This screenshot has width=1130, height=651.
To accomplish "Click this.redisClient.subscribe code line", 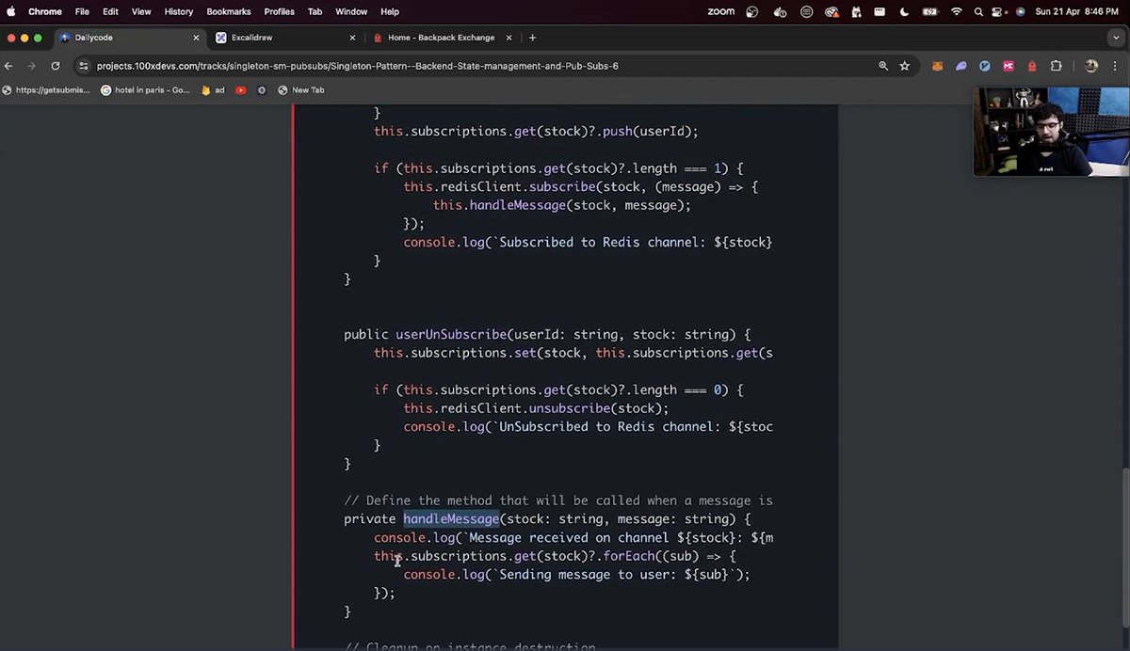I will click(581, 187).
